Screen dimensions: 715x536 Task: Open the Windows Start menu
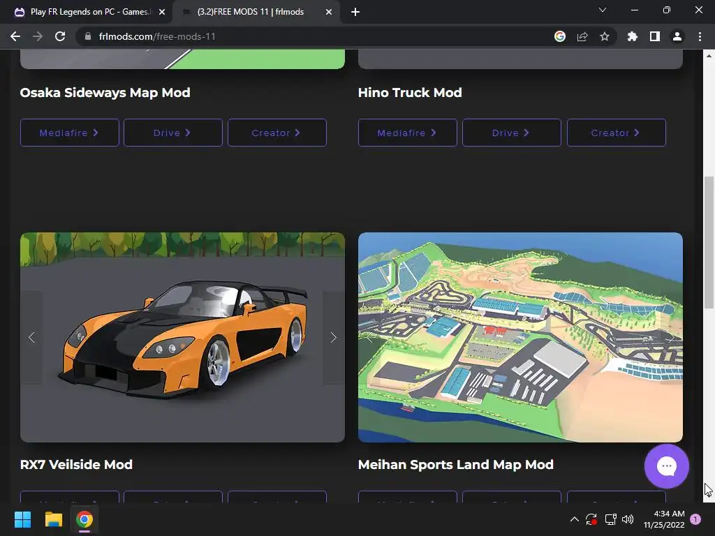pos(22,519)
